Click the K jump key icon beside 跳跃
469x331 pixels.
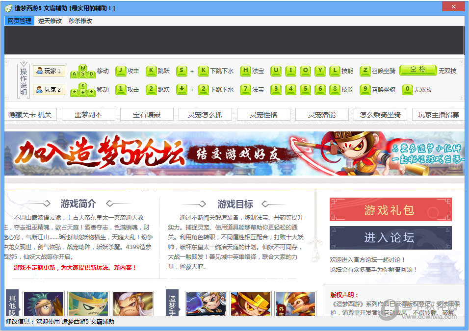[x=151, y=71]
